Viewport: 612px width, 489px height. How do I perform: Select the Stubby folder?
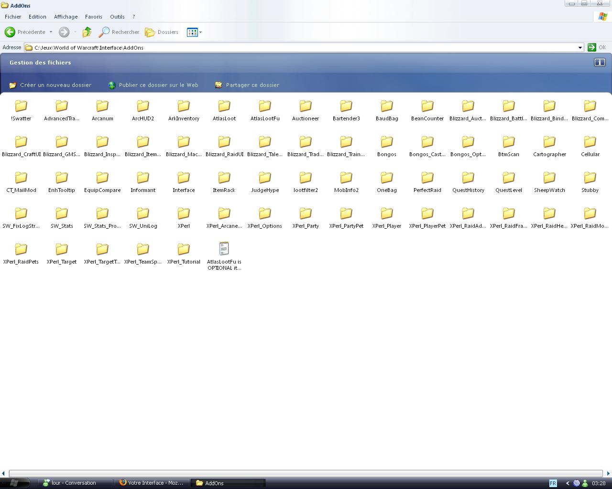coord(590,182)
